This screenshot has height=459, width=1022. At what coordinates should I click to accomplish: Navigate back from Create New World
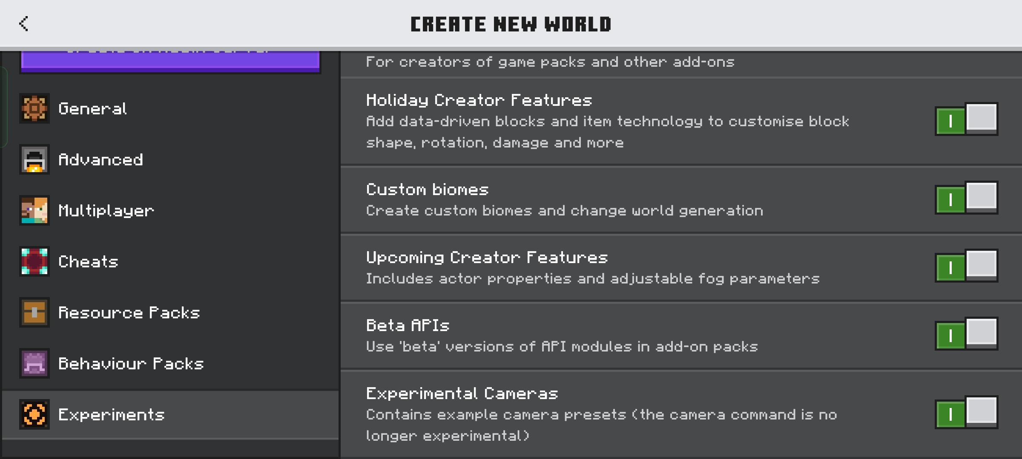(23, 23)
